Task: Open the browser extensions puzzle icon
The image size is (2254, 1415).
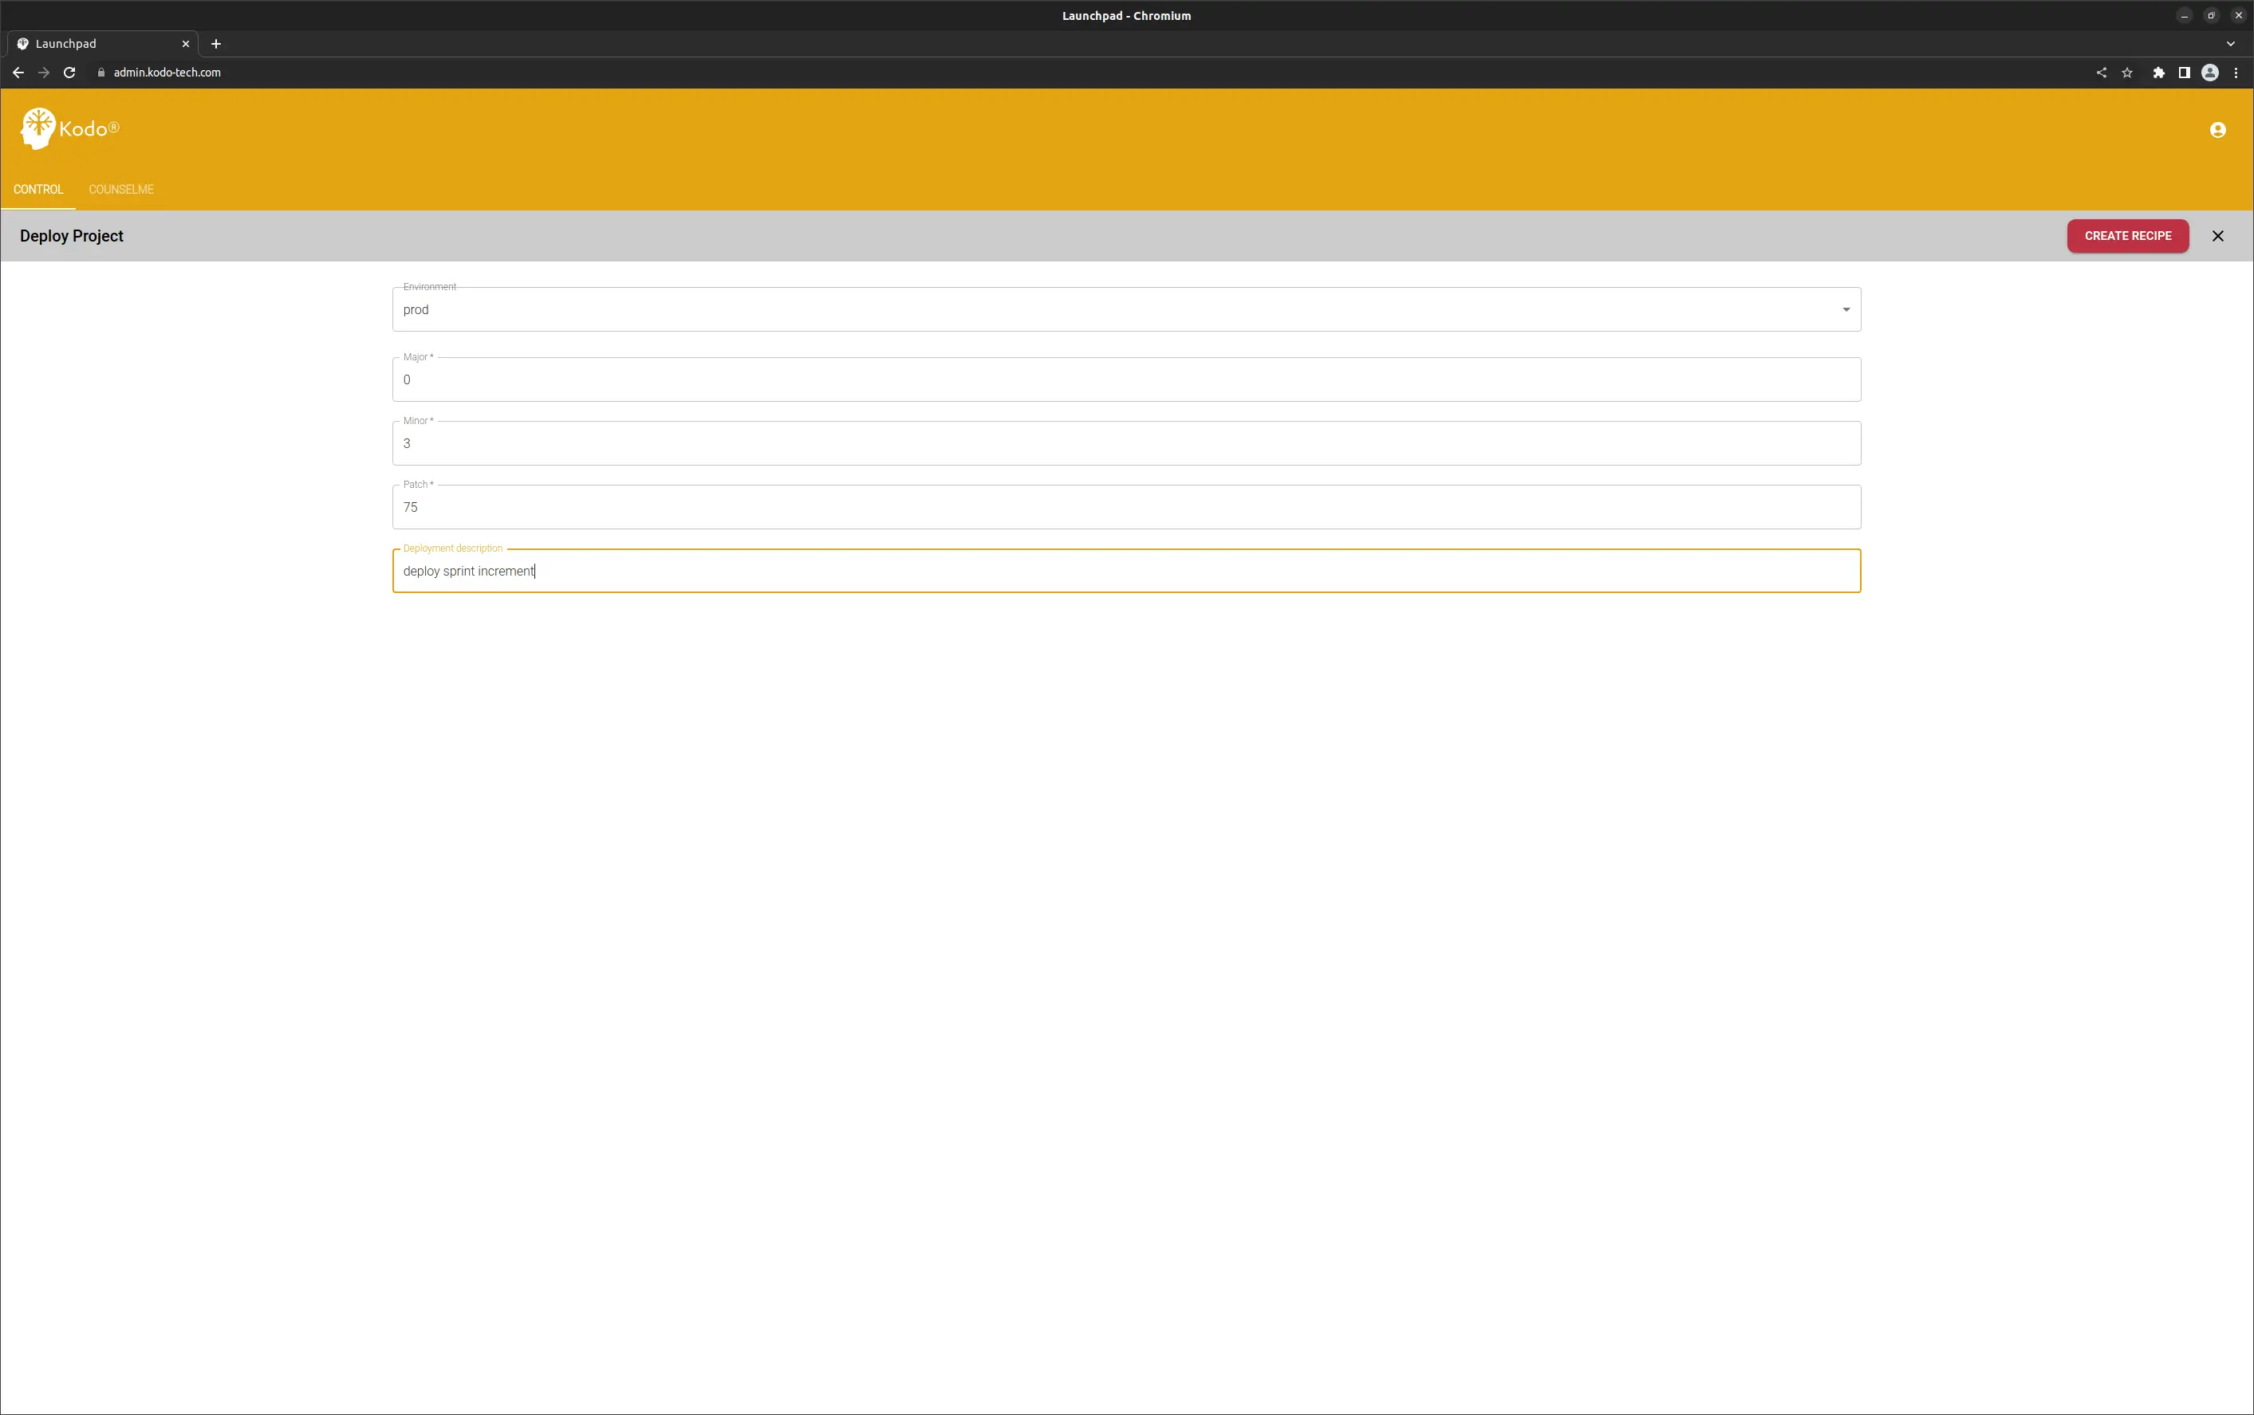Action: click(2158, 72)
